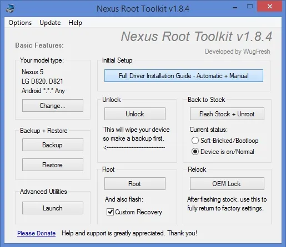This screenshot has width=286, height=247.
Task: Click the Backup button
Action: (53, 145)
